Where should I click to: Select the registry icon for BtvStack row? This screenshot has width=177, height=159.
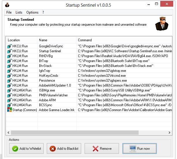[x=10, y=66]
